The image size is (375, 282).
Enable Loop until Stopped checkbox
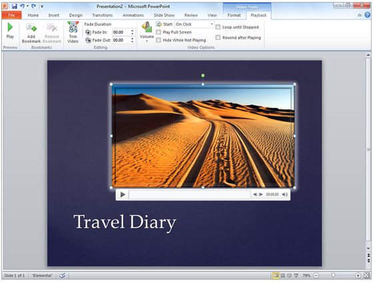218,27
